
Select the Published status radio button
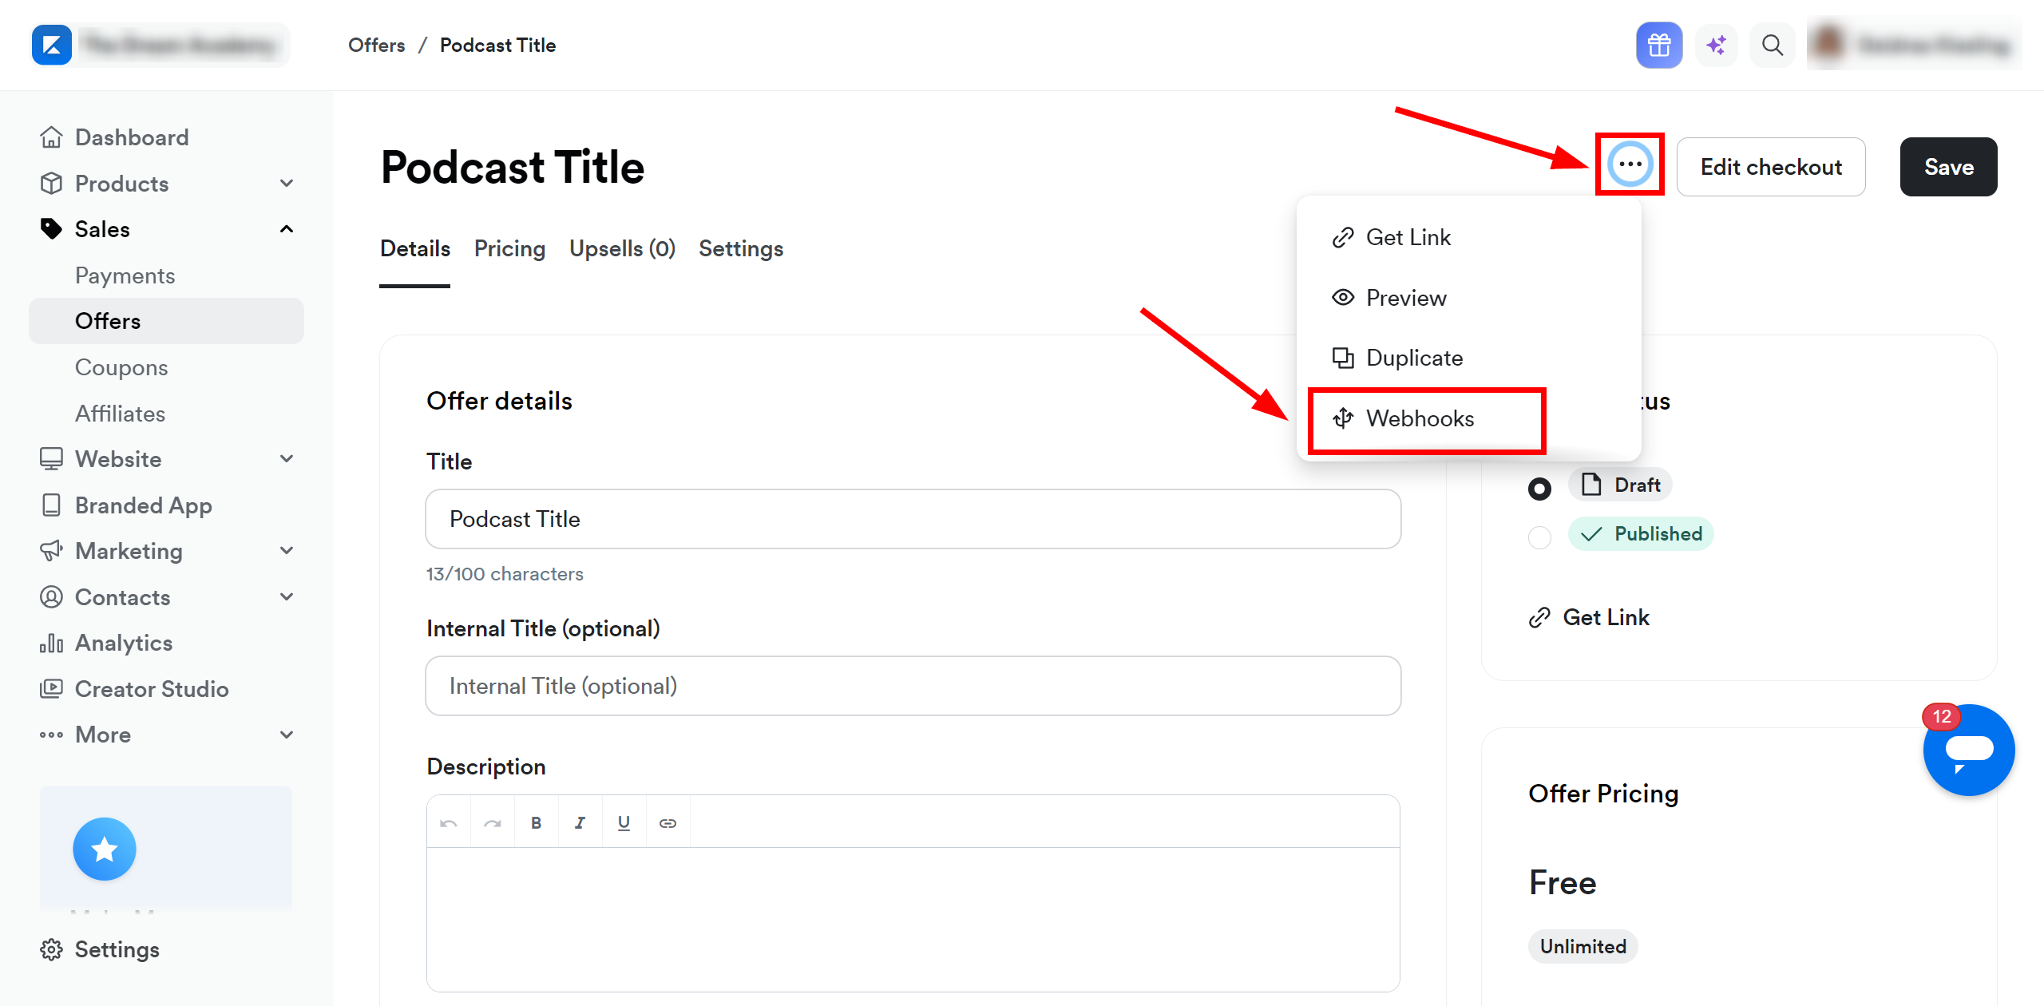coord(1539,537)
